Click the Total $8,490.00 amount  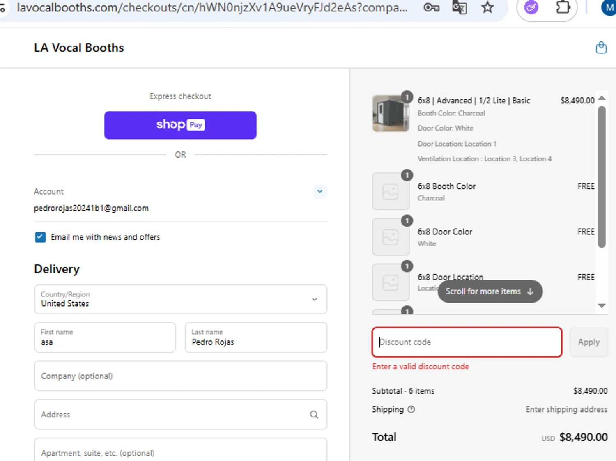click(x=583, y=437)
